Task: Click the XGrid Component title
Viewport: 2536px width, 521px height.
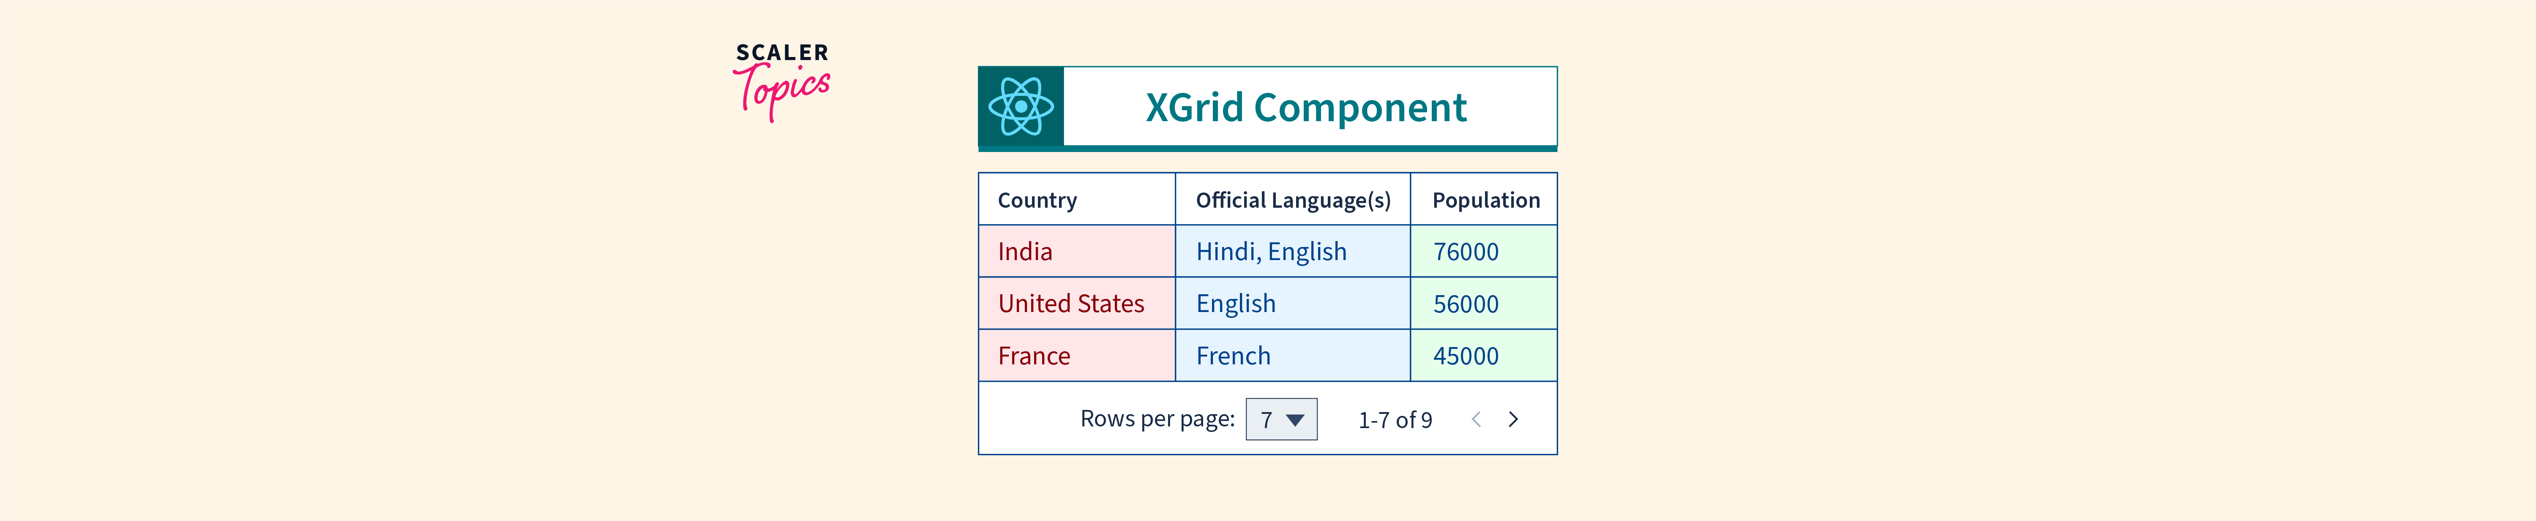Action: pyautogui.click(x=1305, y=108)
